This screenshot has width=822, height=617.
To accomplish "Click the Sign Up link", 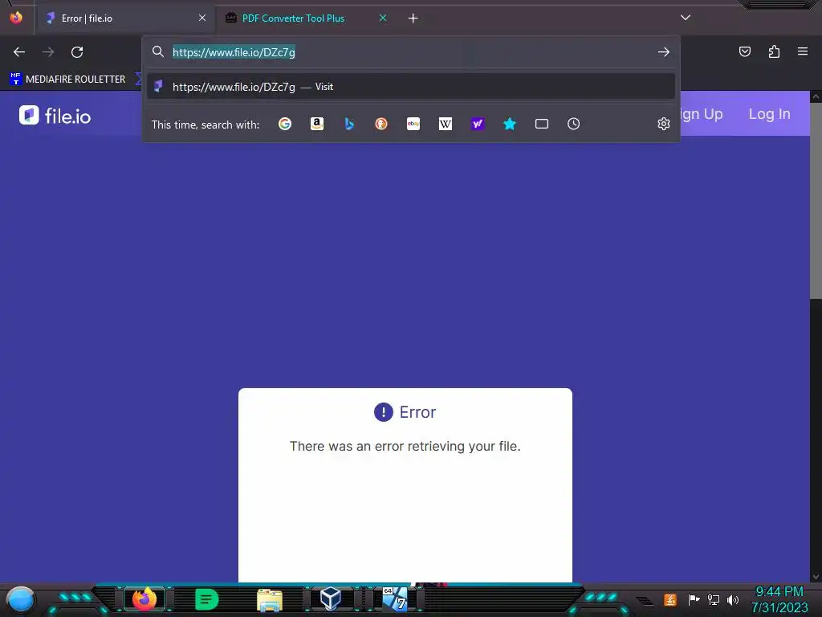I will click(701, 114).
